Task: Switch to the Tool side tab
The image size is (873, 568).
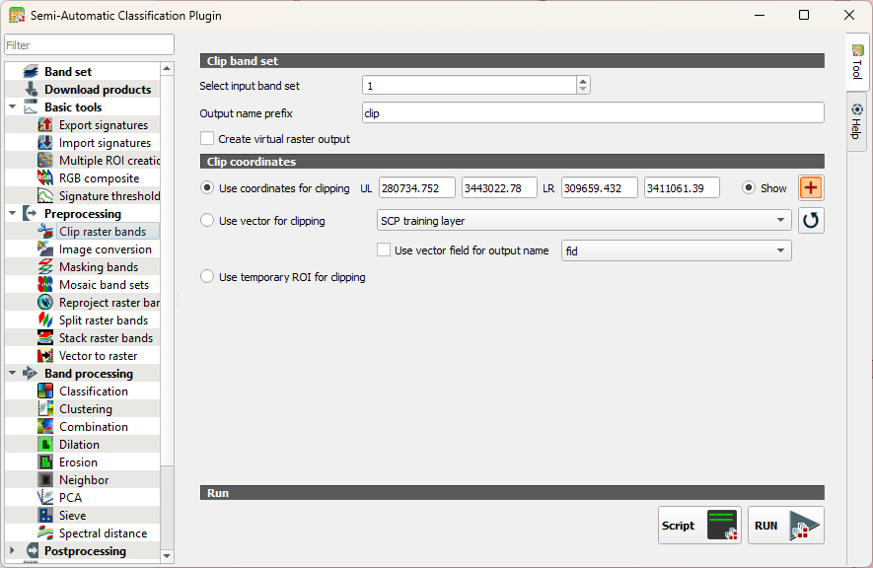Action: click(x=856, y=62)
